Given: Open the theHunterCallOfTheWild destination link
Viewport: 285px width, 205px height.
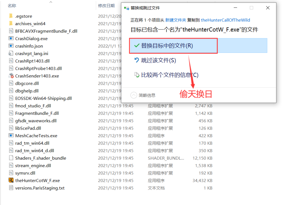Looking at the screenshot, I should point(225,20).
